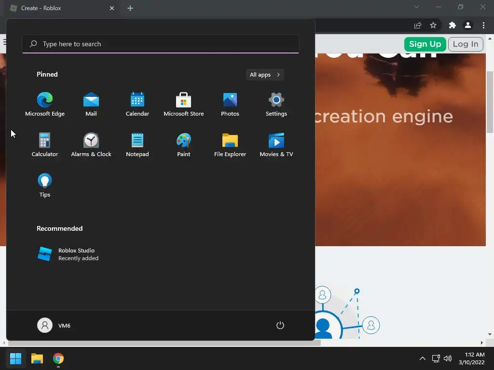
Task: Open the Paint app
Action: (184, 145)
